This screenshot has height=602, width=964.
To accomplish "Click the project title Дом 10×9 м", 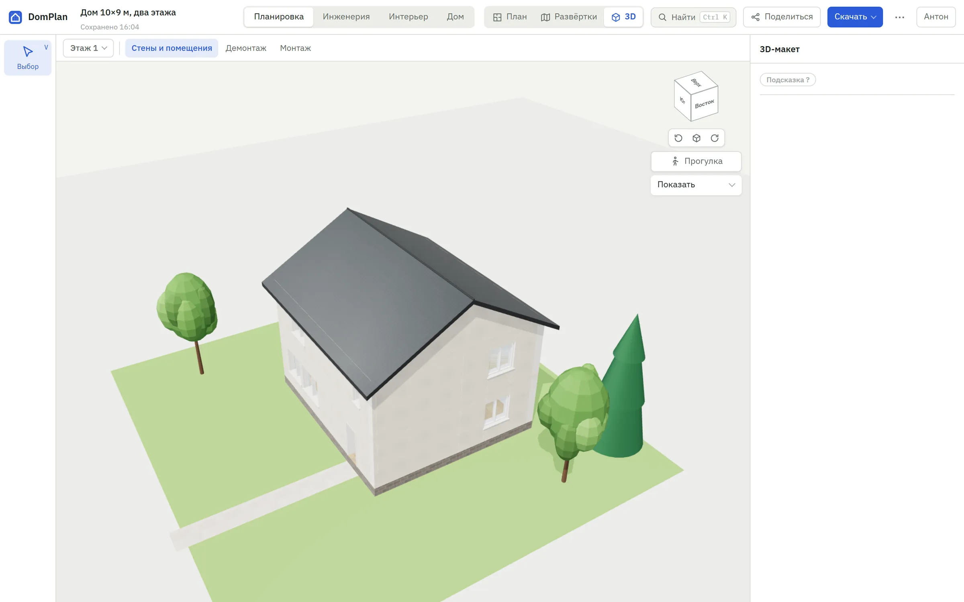I will pyautogui.click(x=128, y=12).
